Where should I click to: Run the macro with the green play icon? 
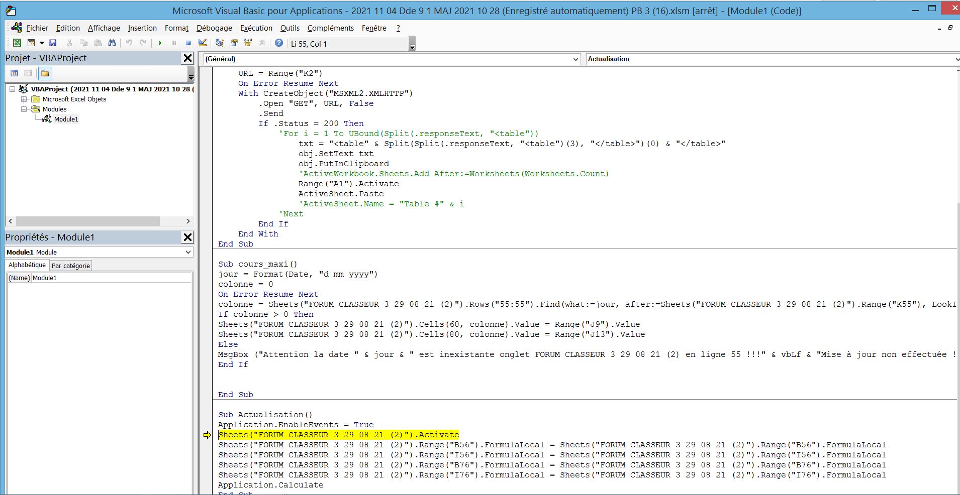click(x=160, y=43)
